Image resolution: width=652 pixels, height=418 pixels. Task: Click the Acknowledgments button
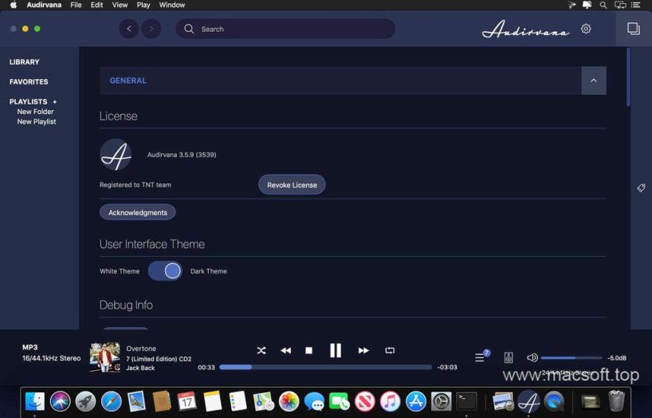pyautogui.click(x=137, y=213)
